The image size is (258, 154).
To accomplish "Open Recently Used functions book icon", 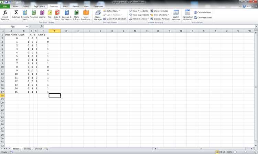I will point(25,12).
